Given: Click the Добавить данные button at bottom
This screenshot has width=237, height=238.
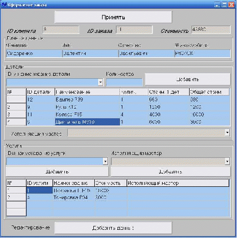Looking at the screenshot, I should pyautogui.click(x=113, y=228).
